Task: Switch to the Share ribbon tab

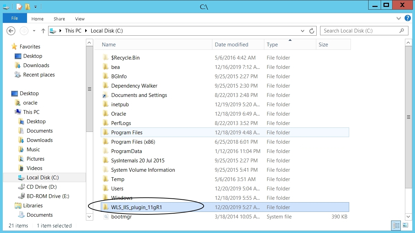Action: 59,19
